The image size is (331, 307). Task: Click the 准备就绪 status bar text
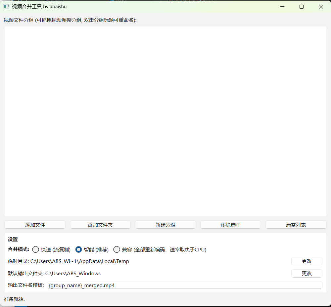click(14, 299)
